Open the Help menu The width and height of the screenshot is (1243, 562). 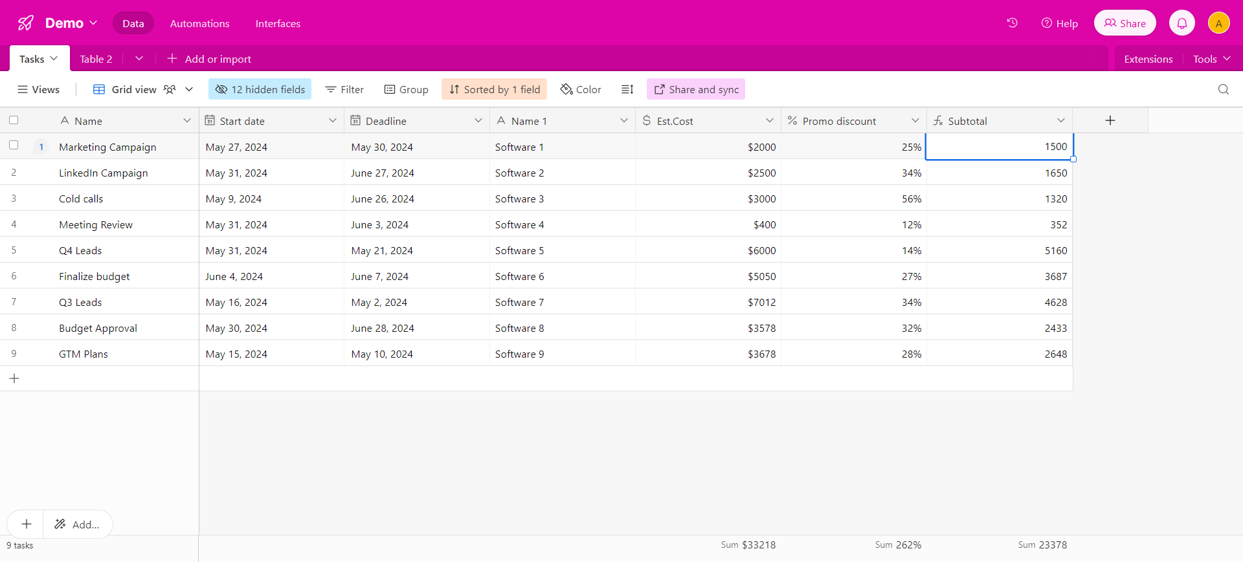(1060, 23)
